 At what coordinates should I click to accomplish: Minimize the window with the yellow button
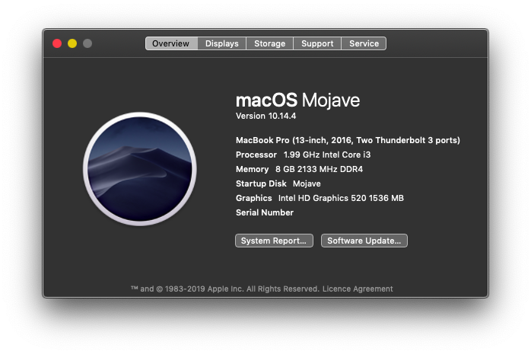pos(72,43)
